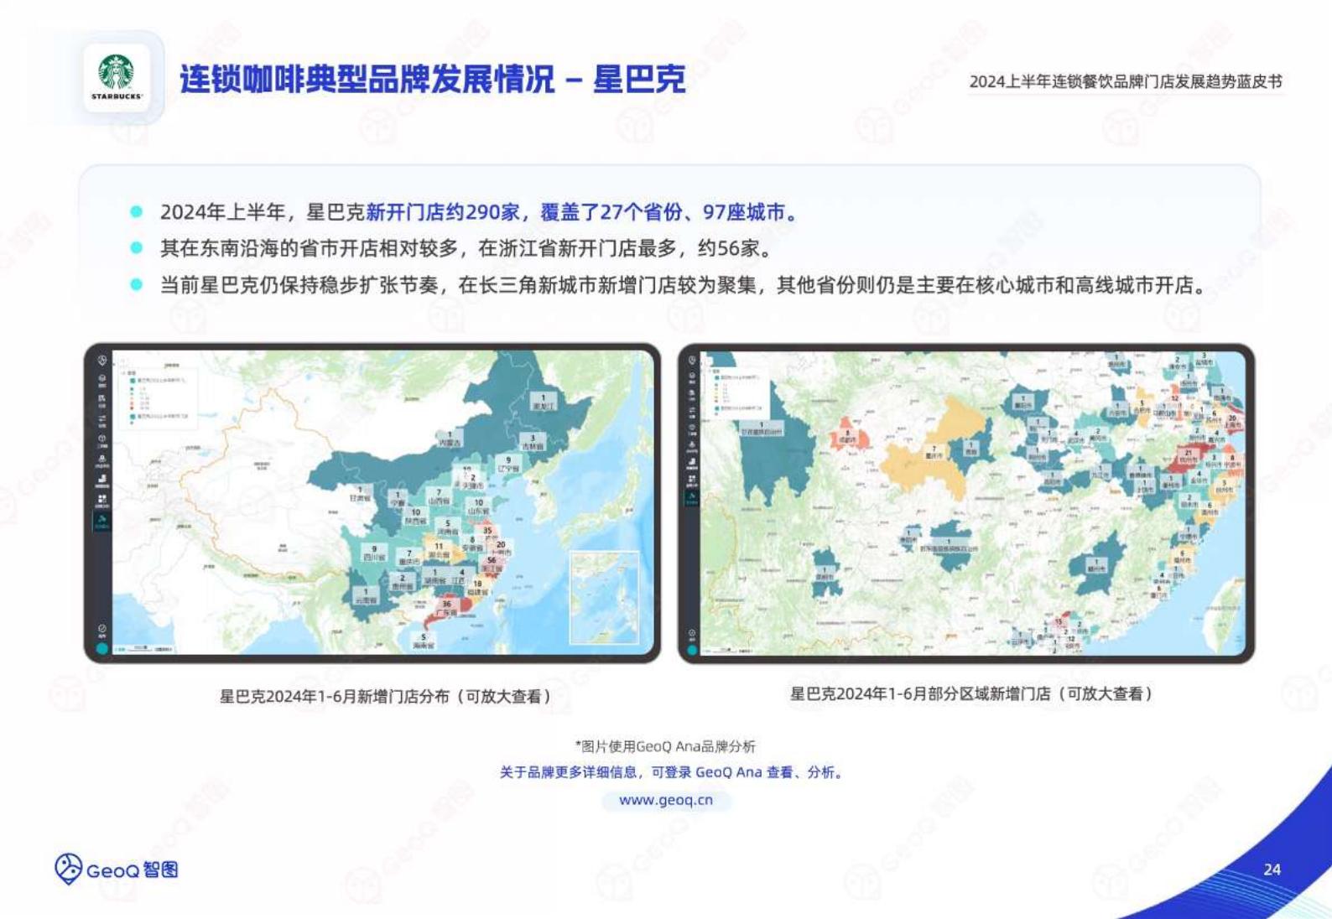Select the 昆明市 label on the right map

825,574
